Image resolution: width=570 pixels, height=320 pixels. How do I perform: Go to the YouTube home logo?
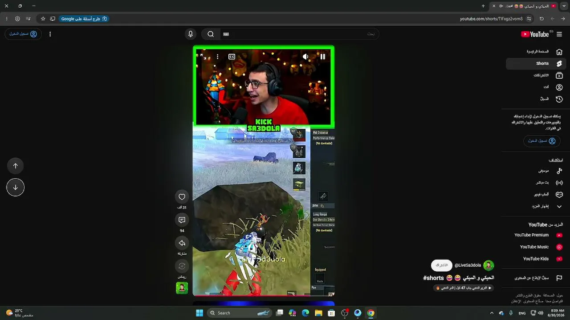point(535,34)
